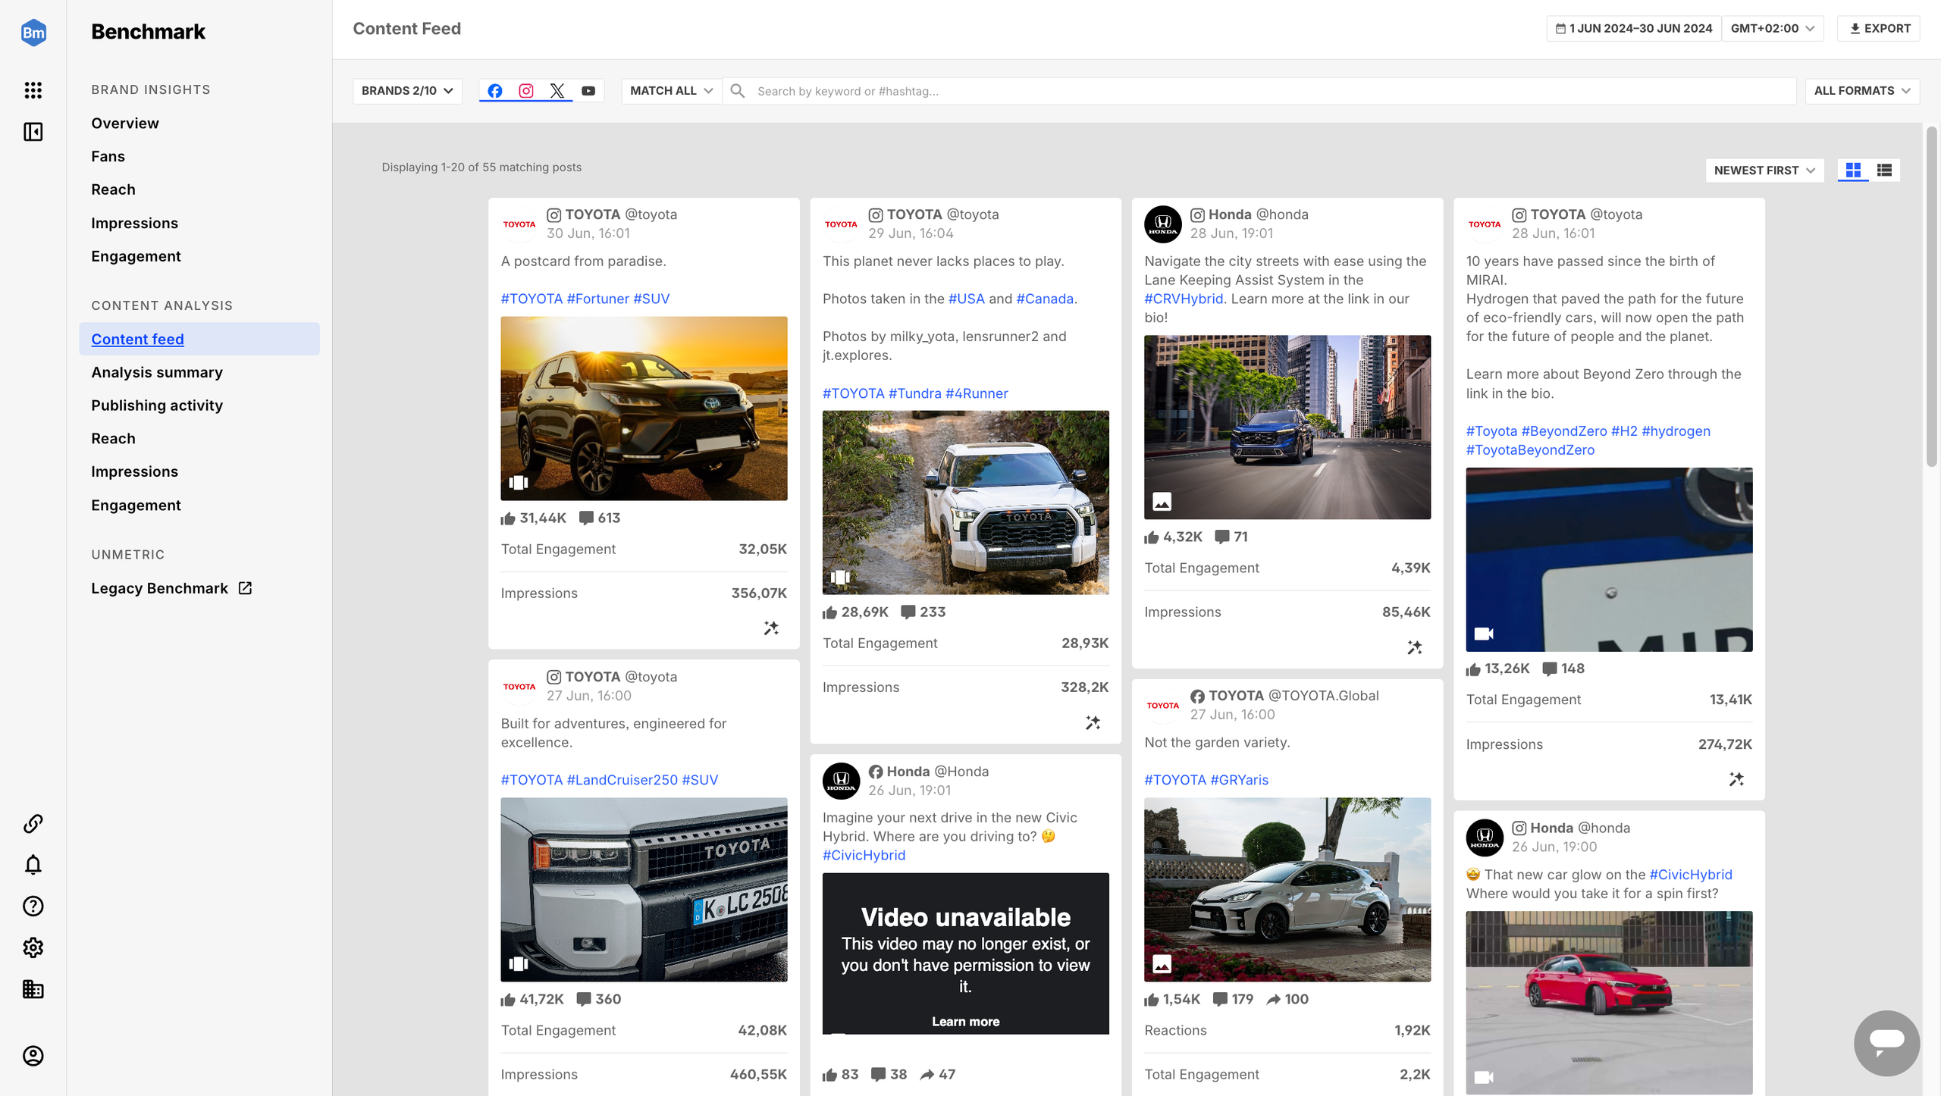This screenshot has height=1096, width=1941.
Task: Click the search magnifier icon
Action: 738,91
